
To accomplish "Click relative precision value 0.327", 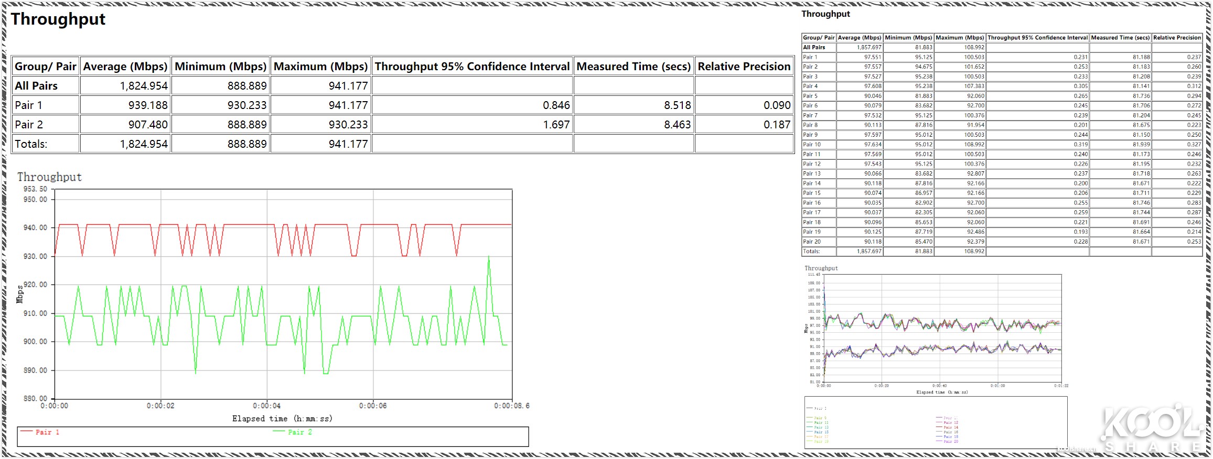I will (1194, 145).
